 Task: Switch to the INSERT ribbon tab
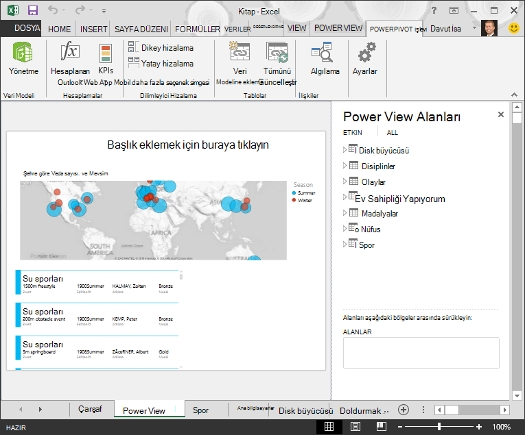(x=93, y=29)
